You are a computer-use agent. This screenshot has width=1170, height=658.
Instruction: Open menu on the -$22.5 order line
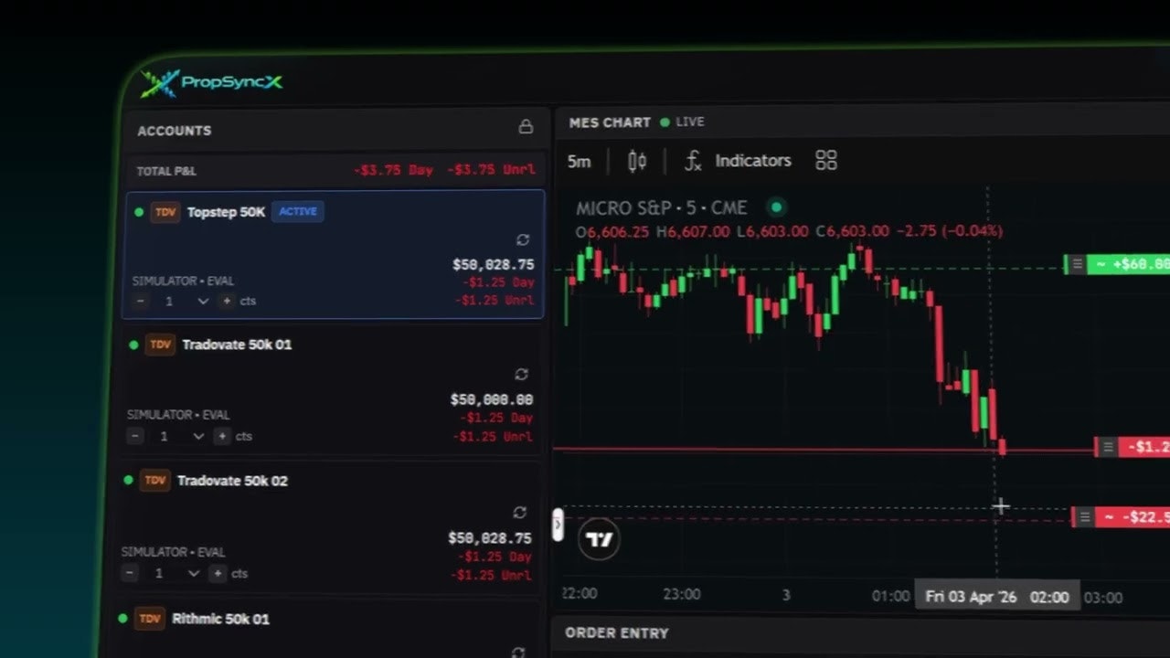click(1084, 517)
